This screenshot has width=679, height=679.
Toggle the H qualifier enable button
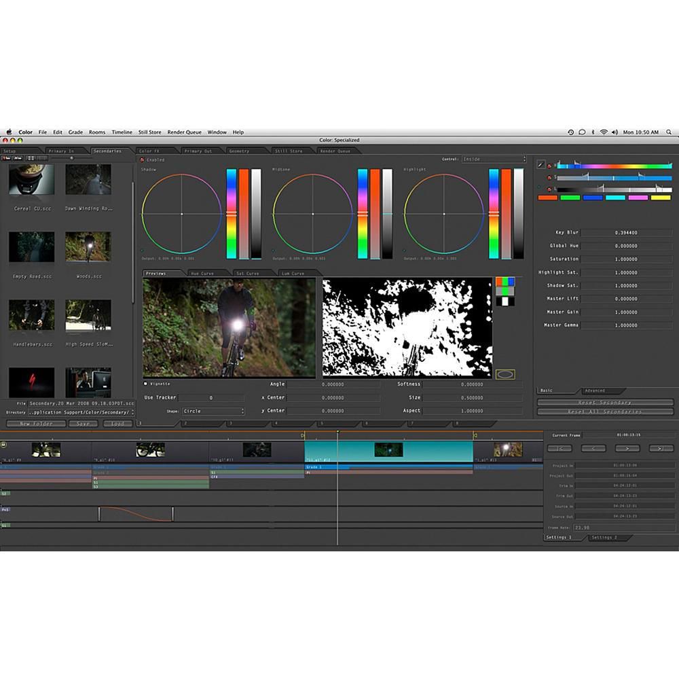pos(549,164)
